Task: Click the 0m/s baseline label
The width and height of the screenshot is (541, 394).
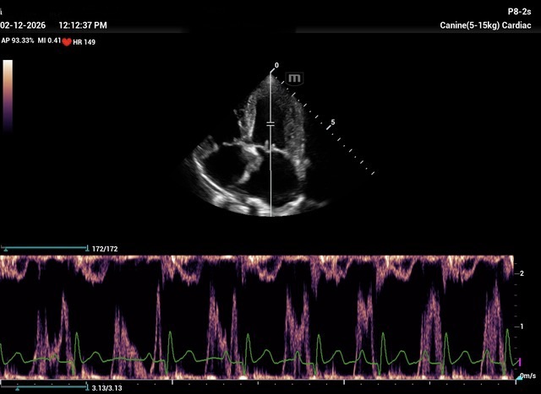Action: (x=529, y=375)
